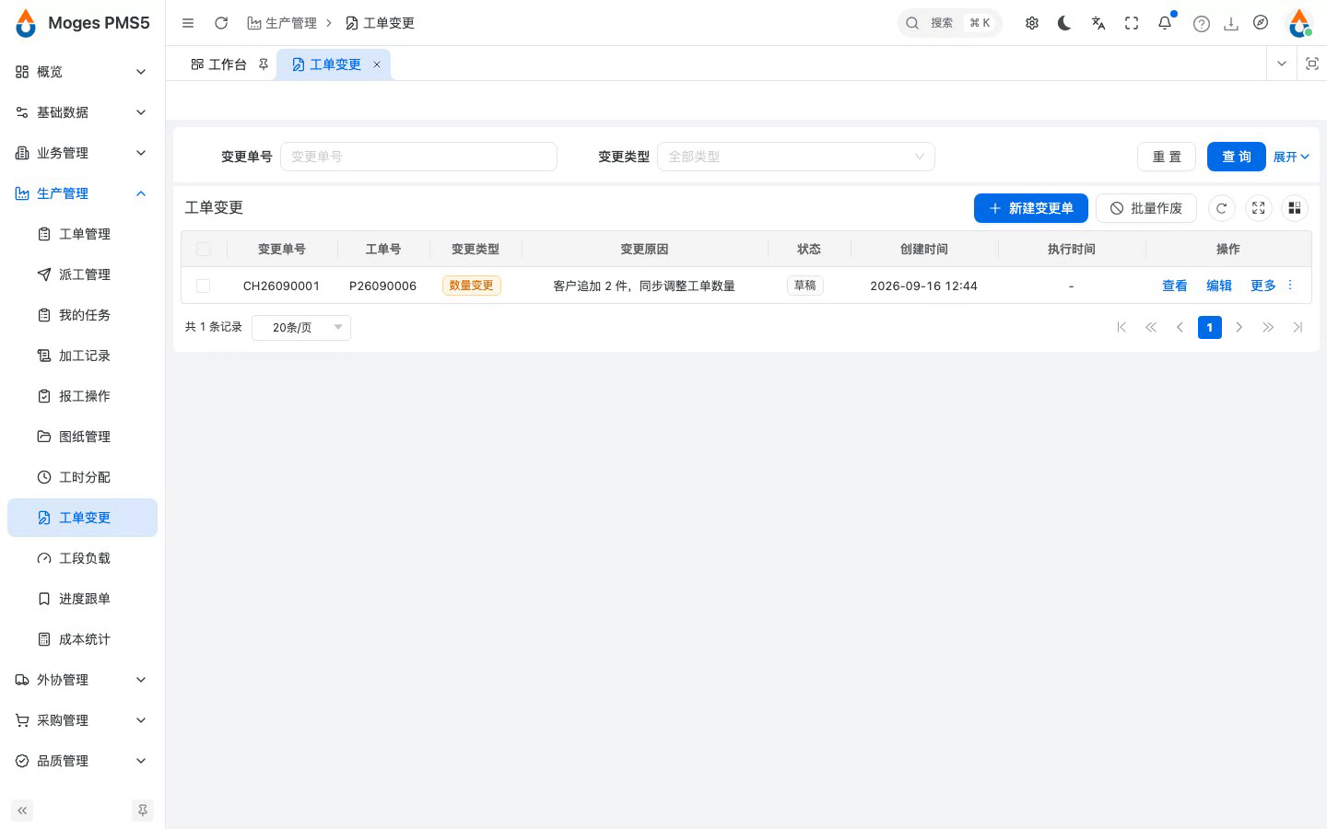
Task: Collapse the 生产管理 sidebar menu
Action: click(x=82, y=193)
